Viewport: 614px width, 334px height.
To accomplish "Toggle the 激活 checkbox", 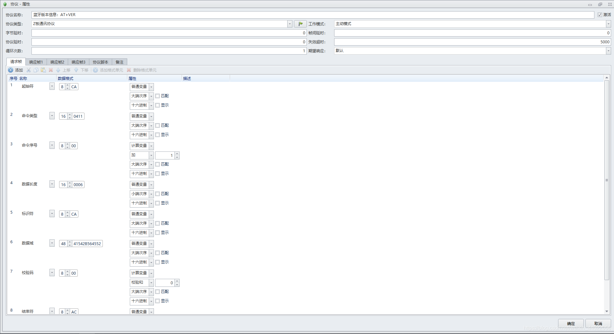I will [x=600, y=15].
